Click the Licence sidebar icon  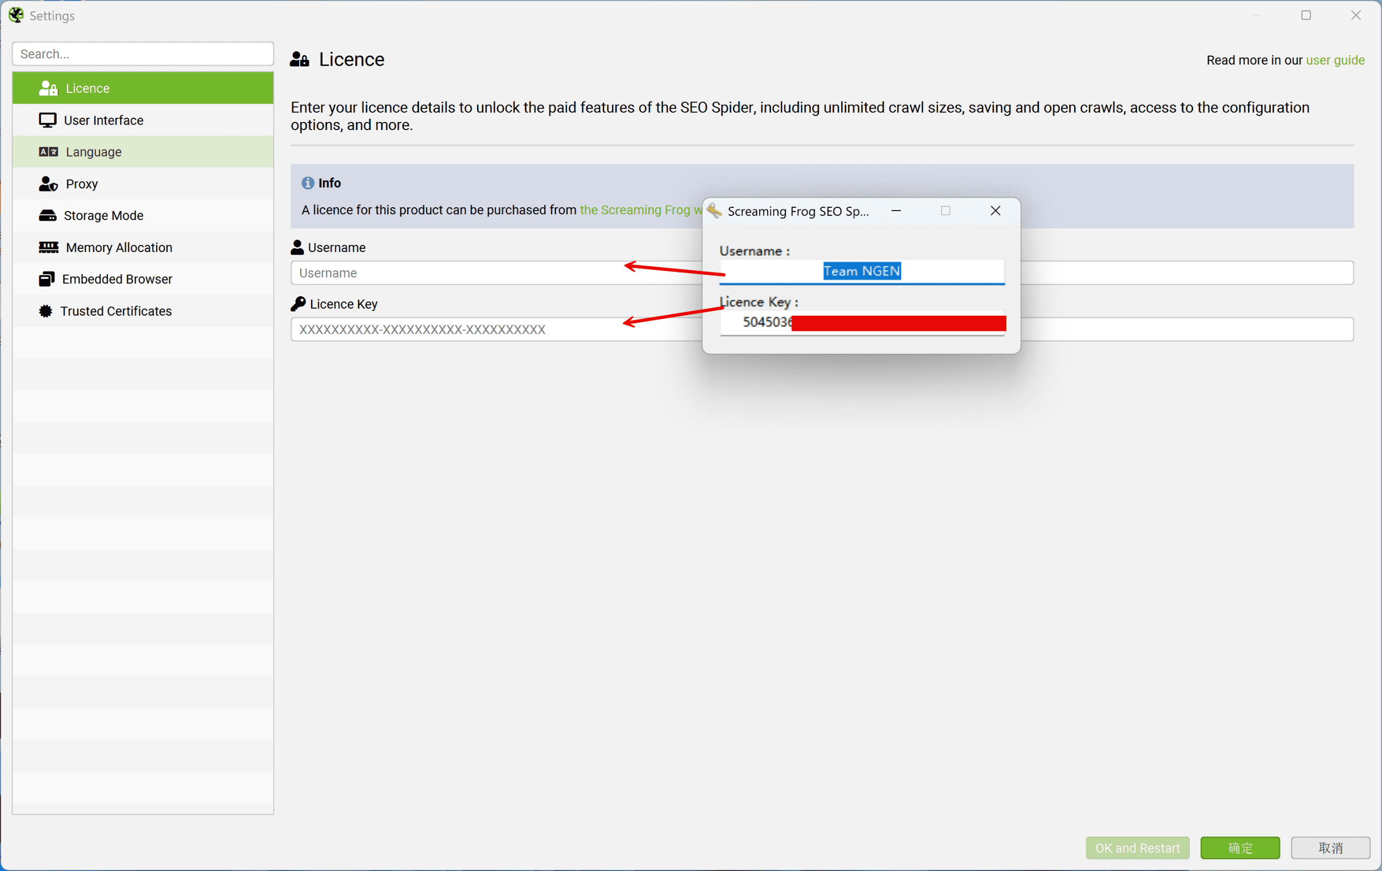point(48,88)
